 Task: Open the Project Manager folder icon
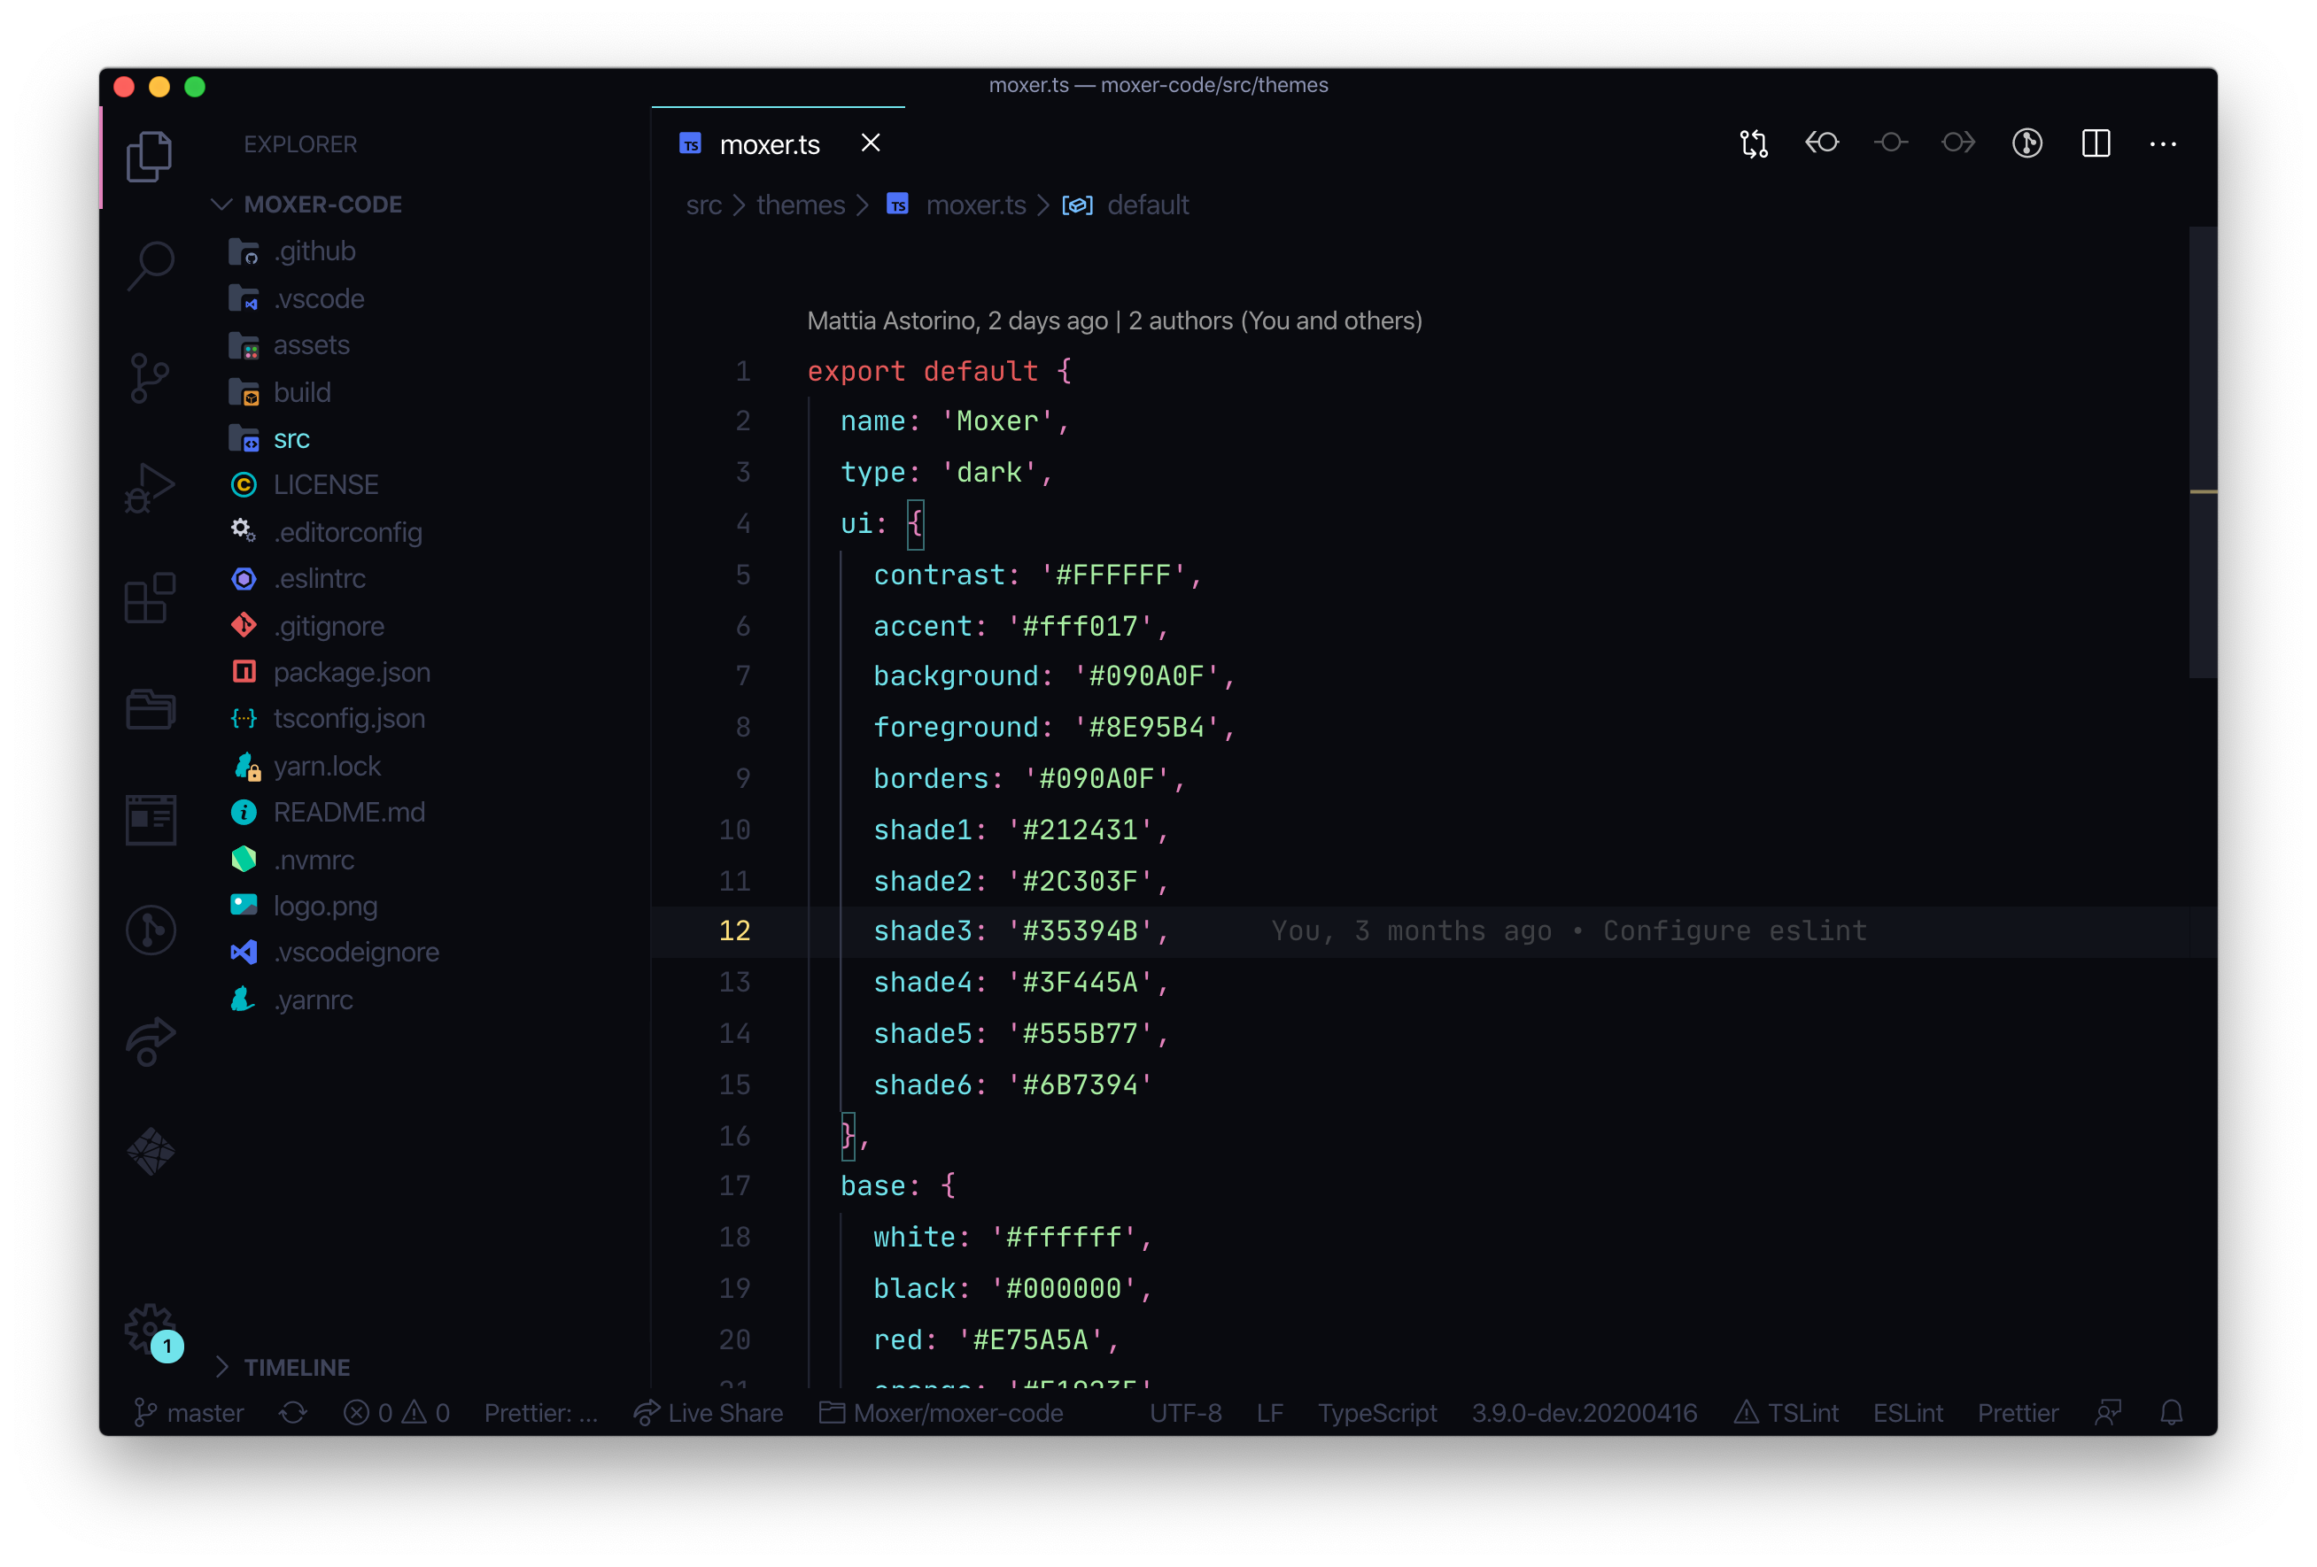[x=150, y=709]
